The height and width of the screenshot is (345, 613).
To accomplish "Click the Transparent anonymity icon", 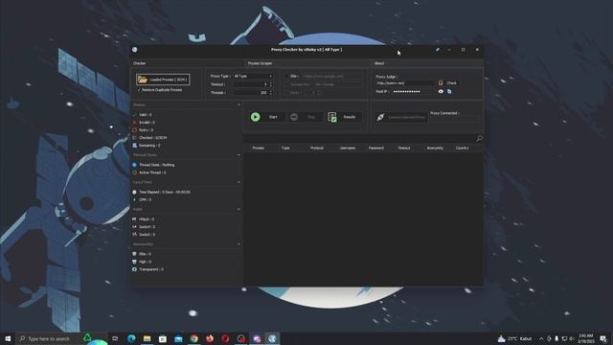I will [x=134, y=269].
